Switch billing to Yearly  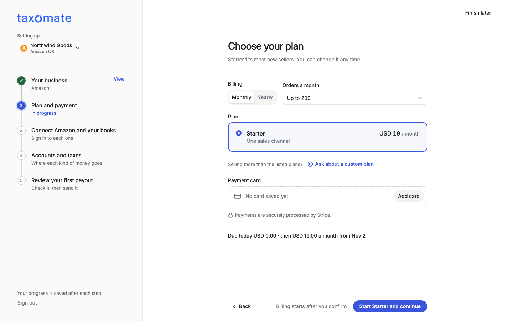coord(265,97)
